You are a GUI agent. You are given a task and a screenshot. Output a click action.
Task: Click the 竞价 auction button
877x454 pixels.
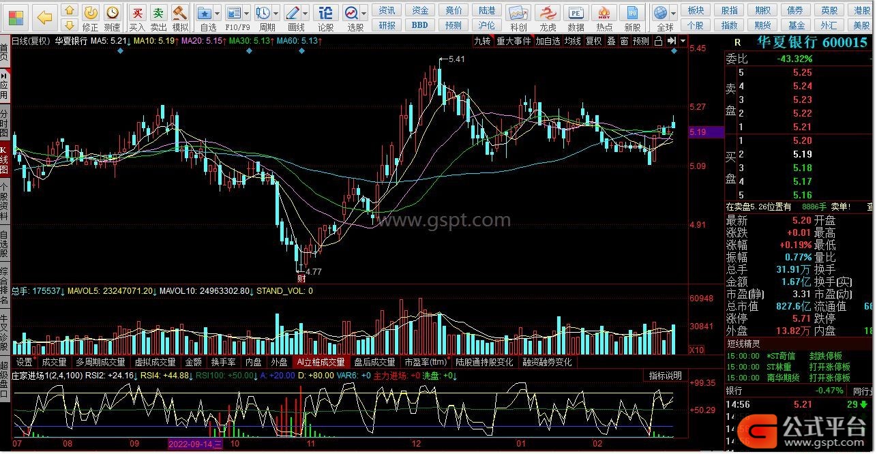click(454, 10)
